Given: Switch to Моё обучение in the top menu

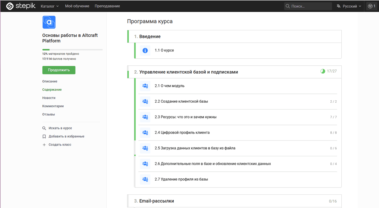Looking at the screenshot, I should tap(77, 6).
